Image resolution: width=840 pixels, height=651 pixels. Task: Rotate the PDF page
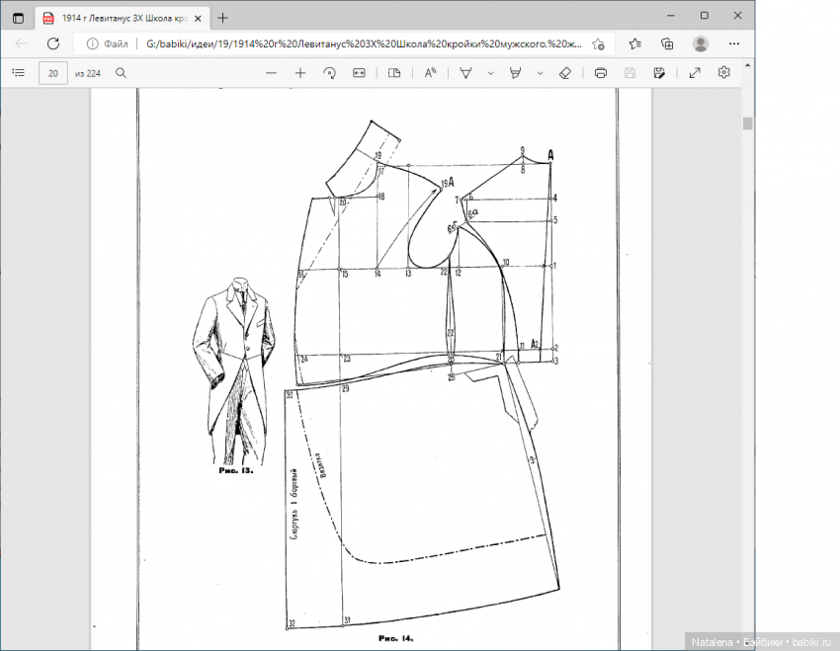coord(330,72)
